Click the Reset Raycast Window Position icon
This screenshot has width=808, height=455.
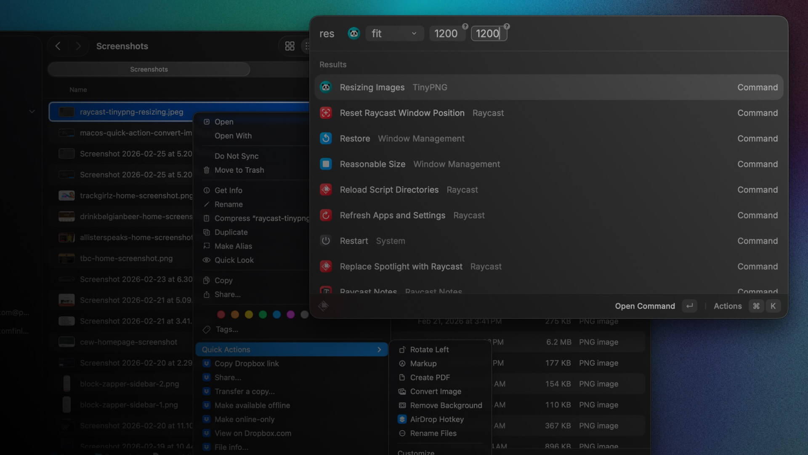[326, 113]
